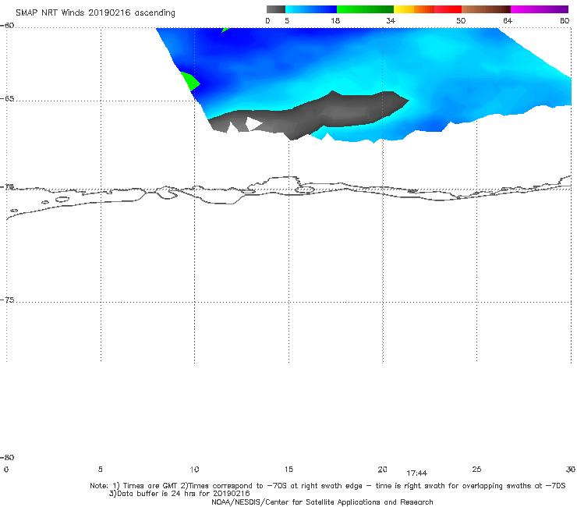Click the "NOAA/NESDIS/Center for Satellite Applications and Research" credit
This screenshot has height=507, width=577.
[x=322, y=502]
